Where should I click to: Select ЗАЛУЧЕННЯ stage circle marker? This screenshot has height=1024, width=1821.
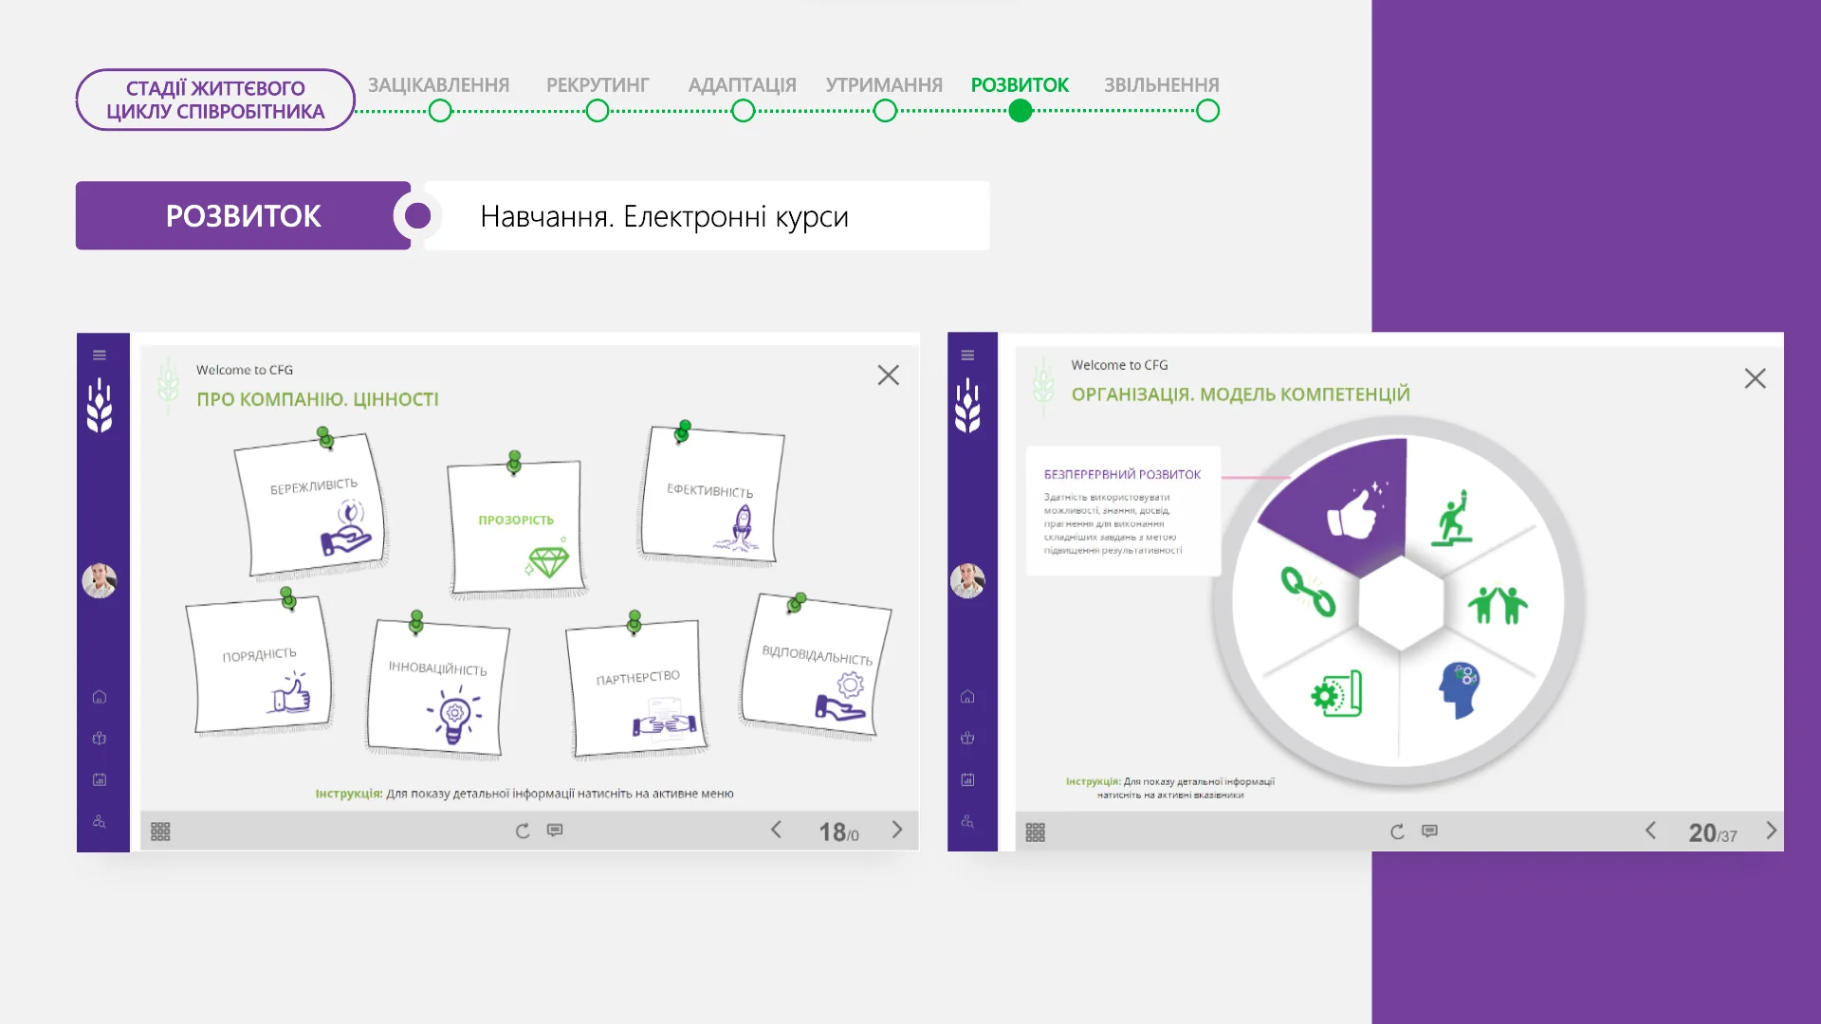[440, 111]
